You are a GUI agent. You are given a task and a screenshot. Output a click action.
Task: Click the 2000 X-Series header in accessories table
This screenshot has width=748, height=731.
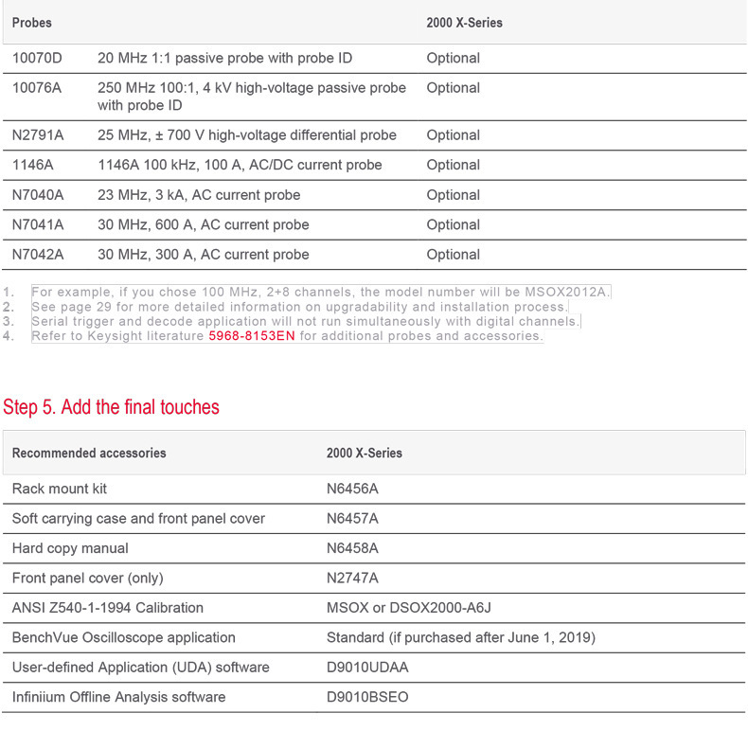(365, 453)
